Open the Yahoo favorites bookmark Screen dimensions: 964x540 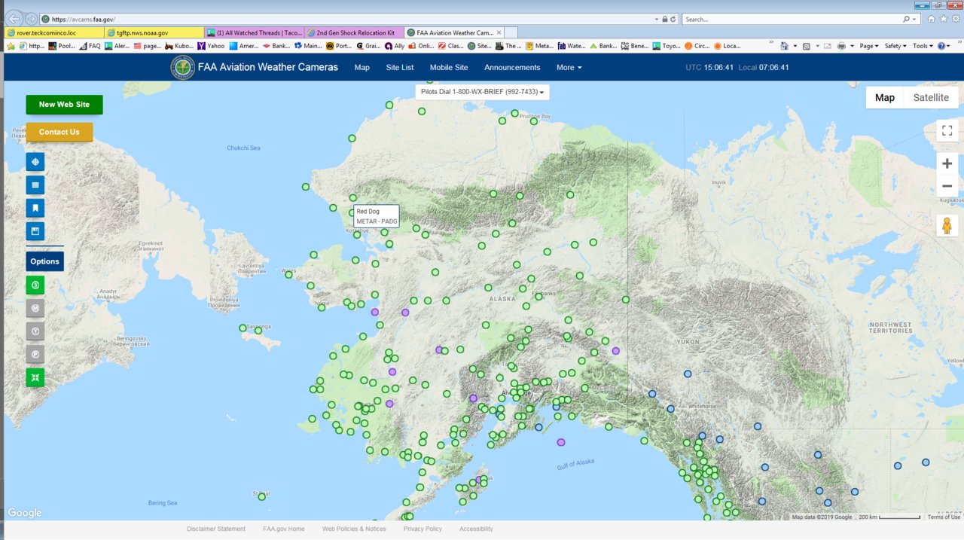(x=210, y=46)
